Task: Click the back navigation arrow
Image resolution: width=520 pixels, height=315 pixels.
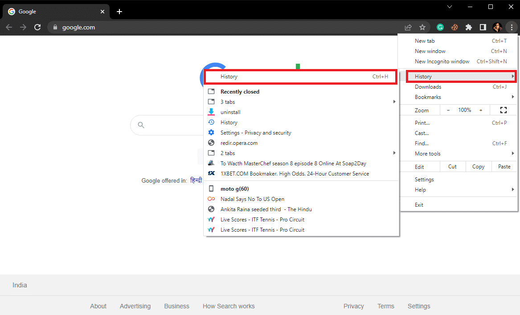Action: [x=9, y=27]
